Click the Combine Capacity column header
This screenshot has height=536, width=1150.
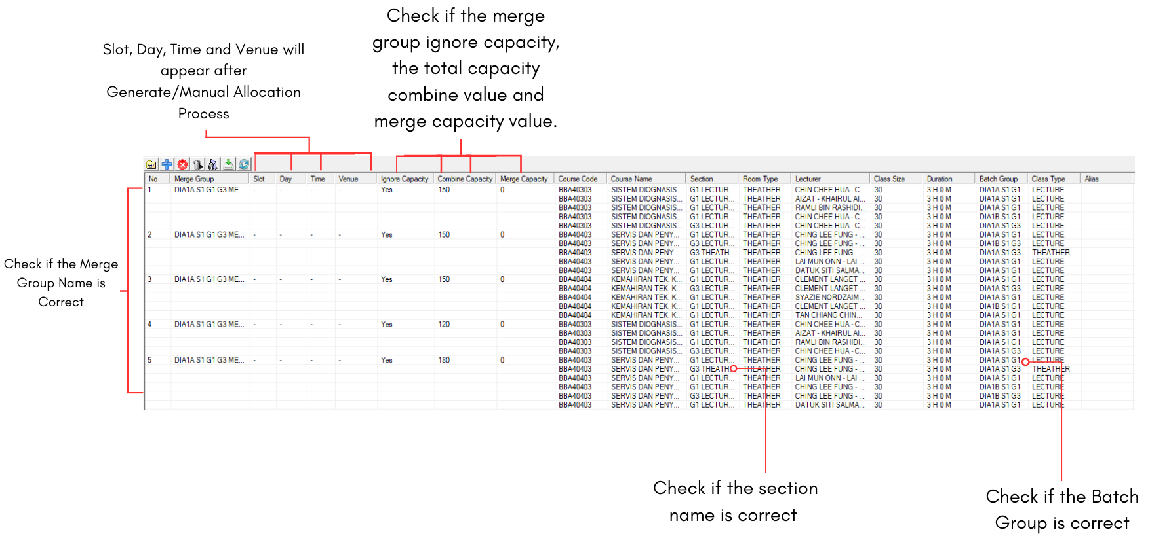(x=464, y=179)
